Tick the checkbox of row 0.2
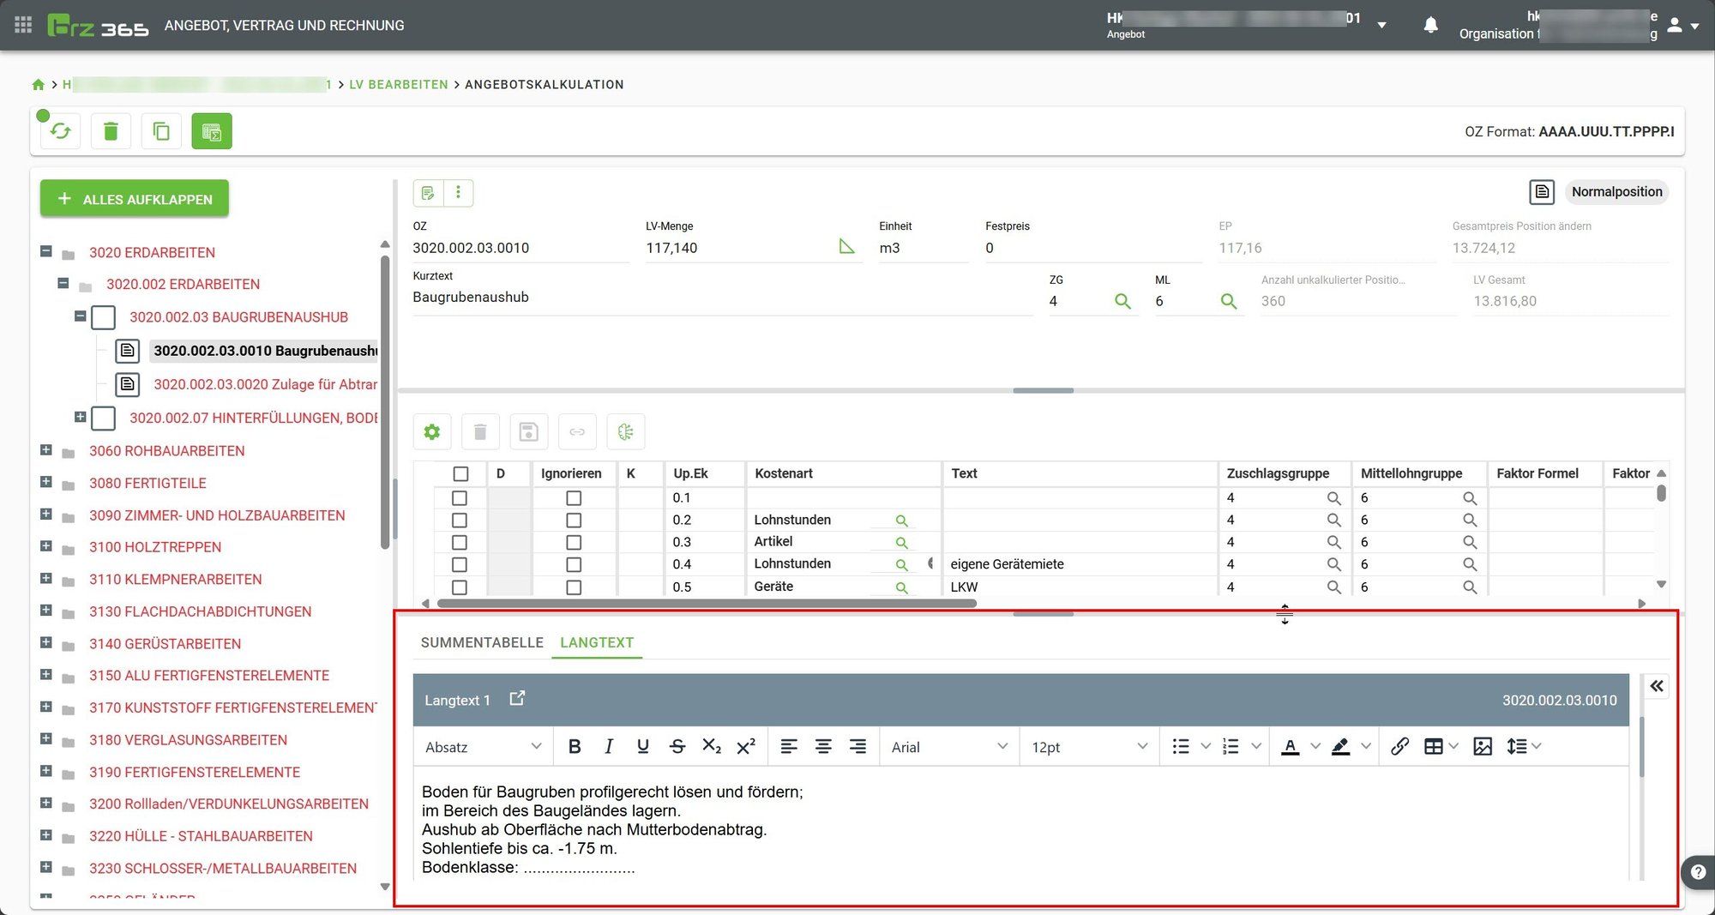 click(x=460, y=521)
